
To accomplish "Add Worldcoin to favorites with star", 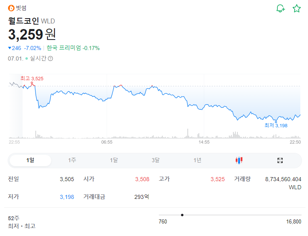I will click(297, 8).
